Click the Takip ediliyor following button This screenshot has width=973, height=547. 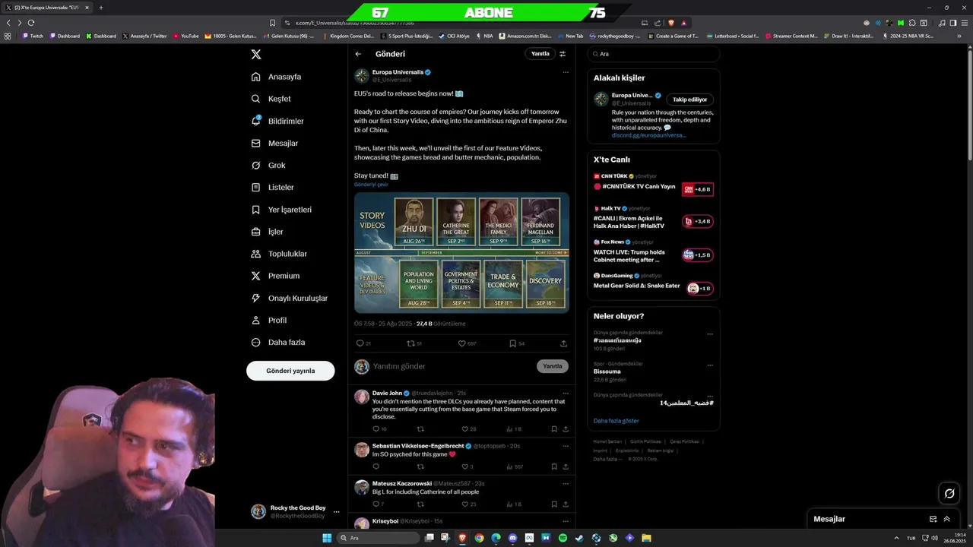click(689, 100)
